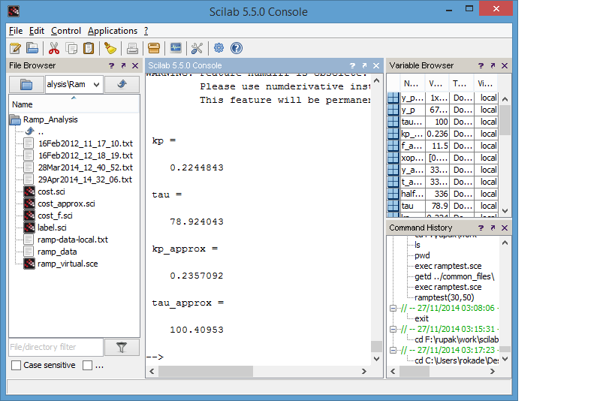Select ramp_virtual.sce file
The width and height of the screenshot is (615, 401).
click(x=68, y=264)
